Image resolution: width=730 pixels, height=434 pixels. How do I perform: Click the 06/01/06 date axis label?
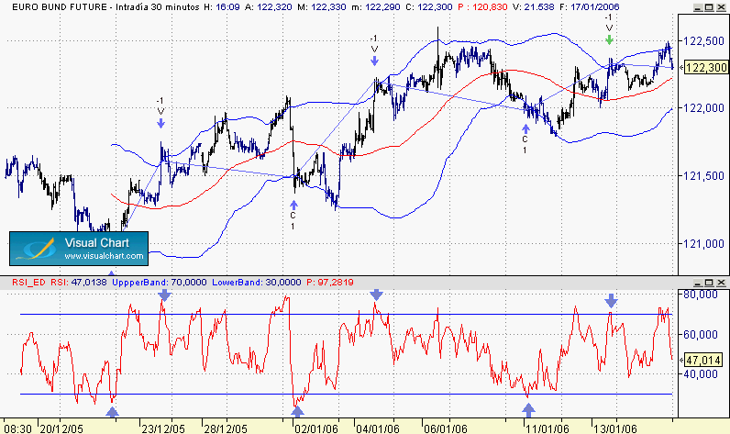click(445, 428)
